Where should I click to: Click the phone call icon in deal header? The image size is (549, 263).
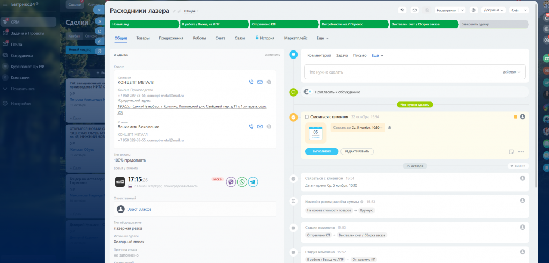[402, 10]
